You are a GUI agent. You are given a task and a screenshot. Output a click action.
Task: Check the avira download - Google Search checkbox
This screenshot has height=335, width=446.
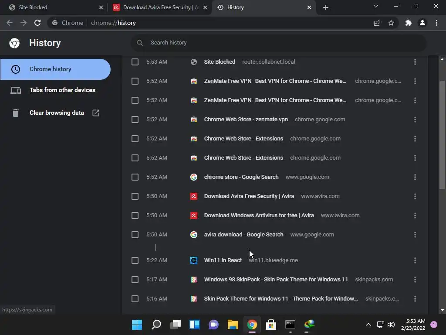tap(135, 235)
